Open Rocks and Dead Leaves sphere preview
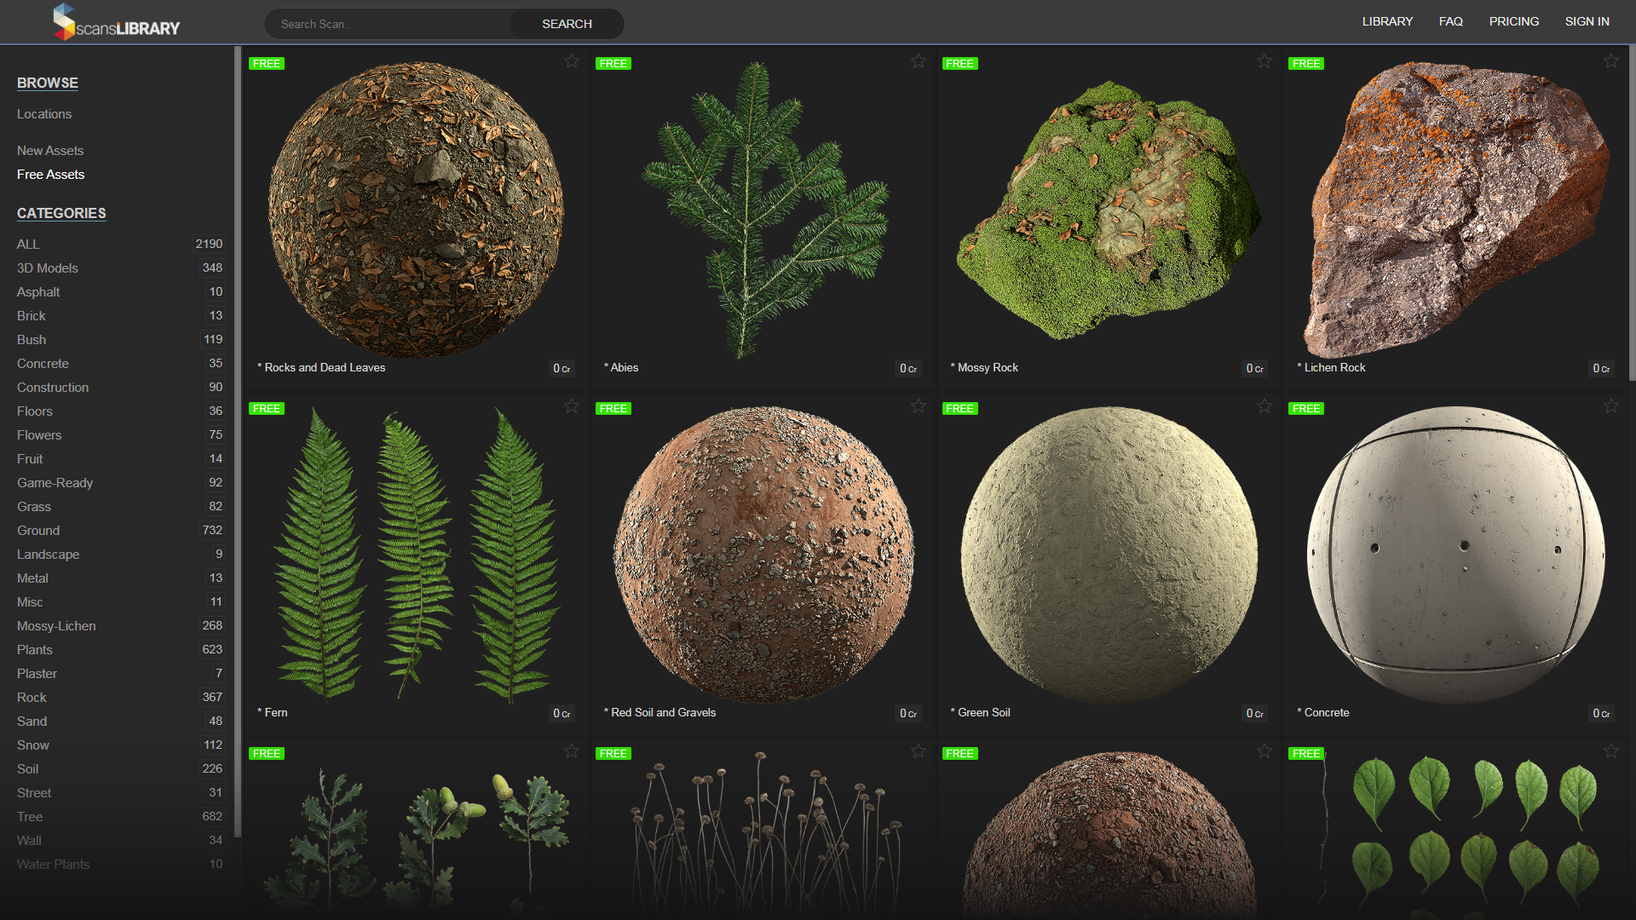Viewport: 1636px width, 920px height. click(x=416, y=210)
